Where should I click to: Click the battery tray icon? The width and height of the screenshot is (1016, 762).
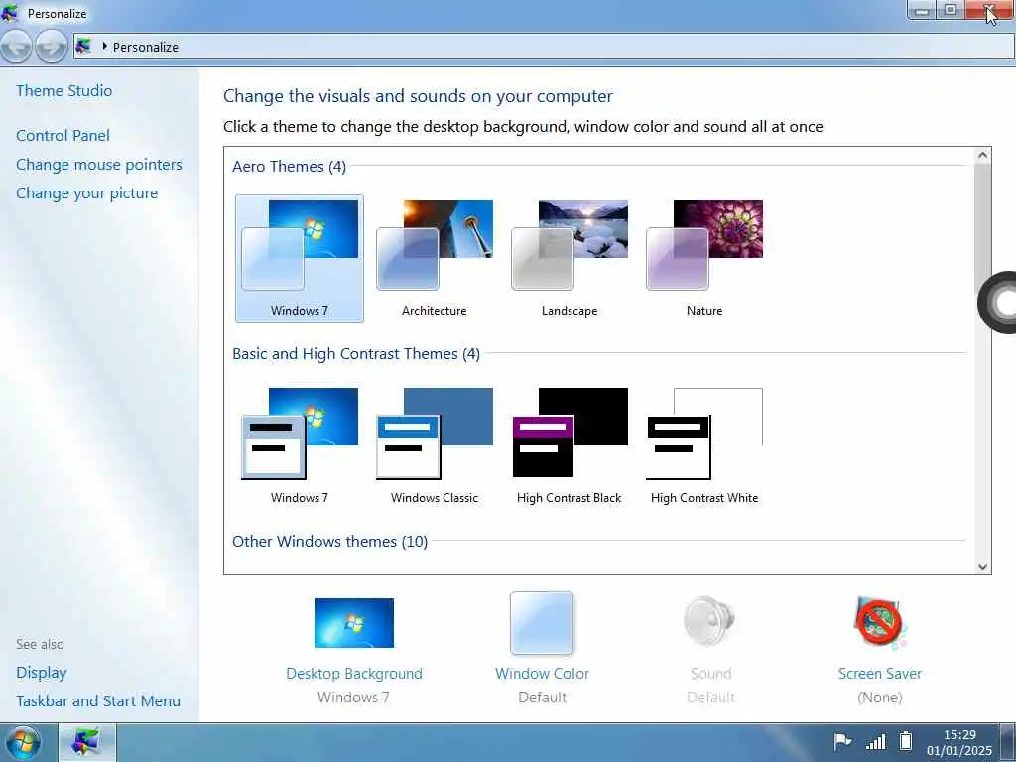[x=906, y=740]
